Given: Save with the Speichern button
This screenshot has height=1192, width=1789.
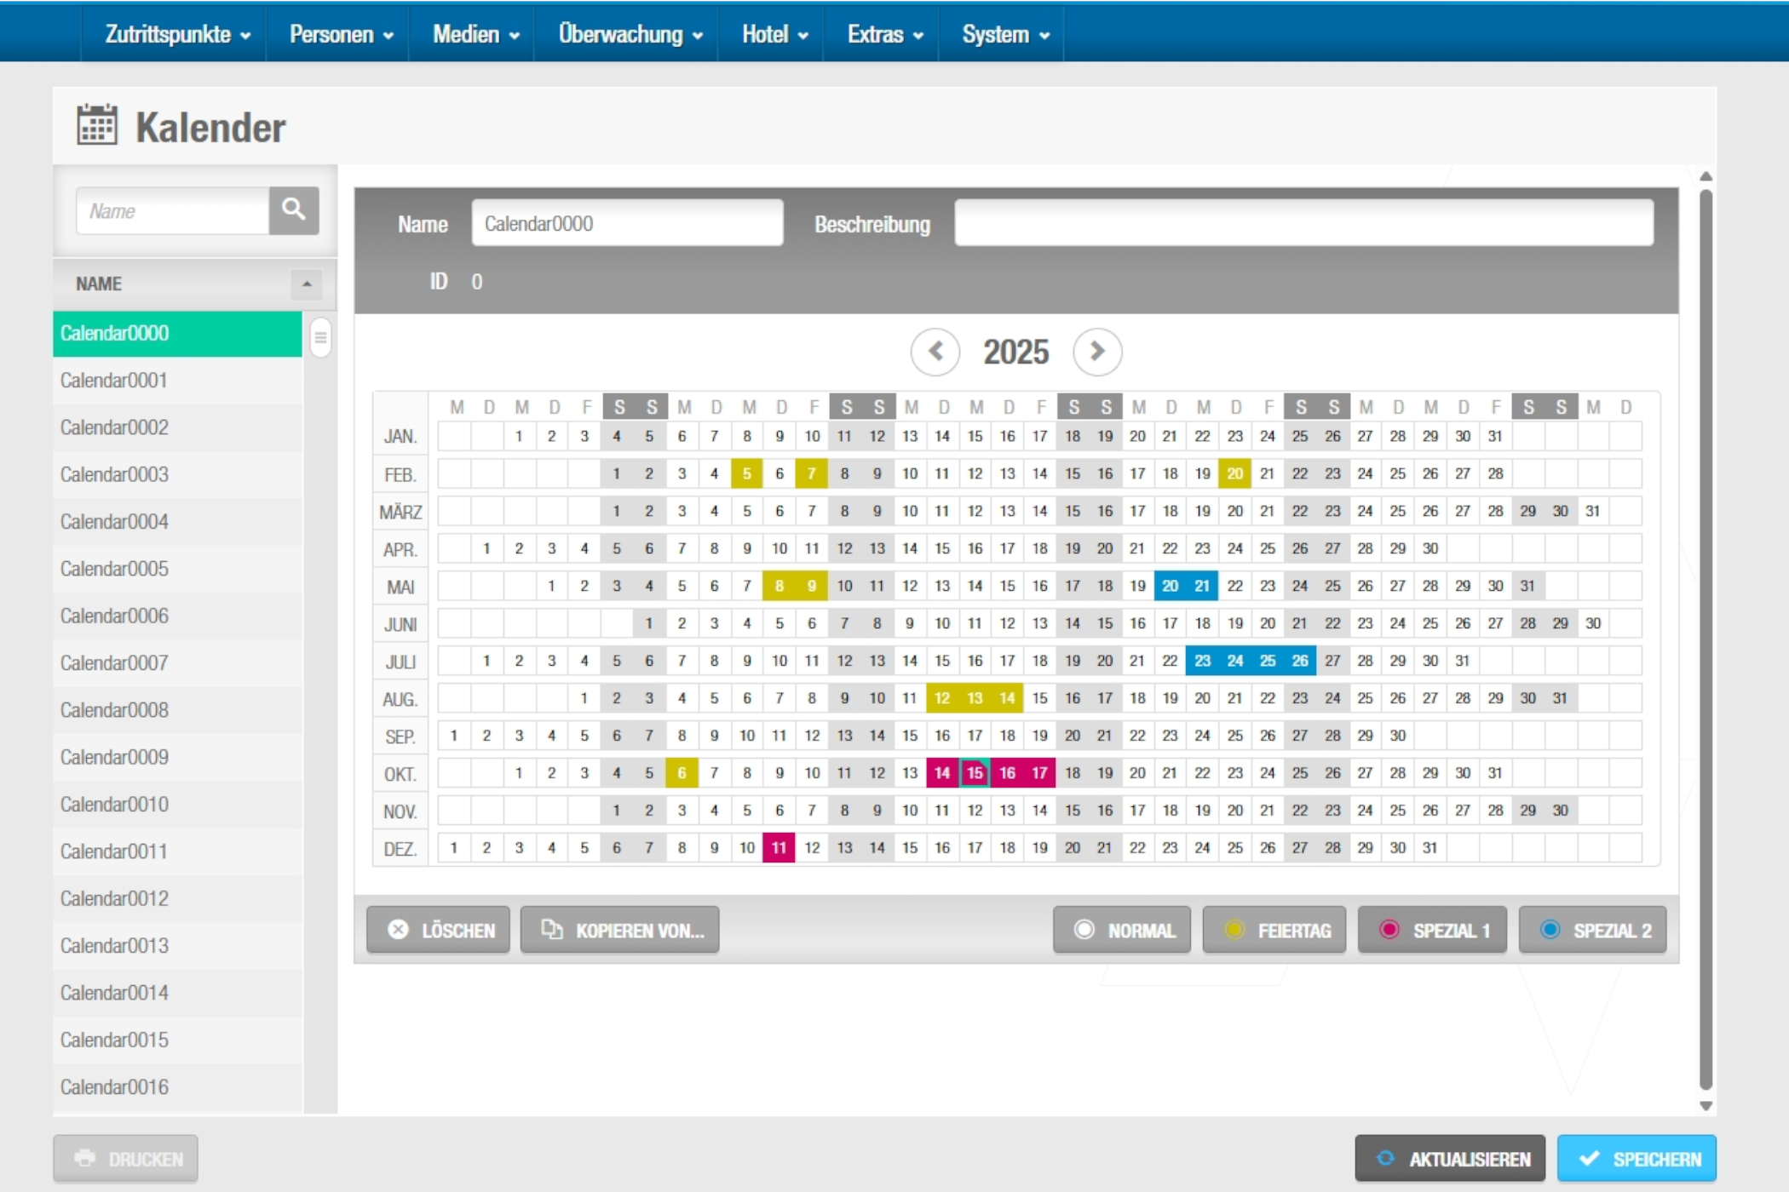Looking at the screenshot, I should point(1637,1158).
